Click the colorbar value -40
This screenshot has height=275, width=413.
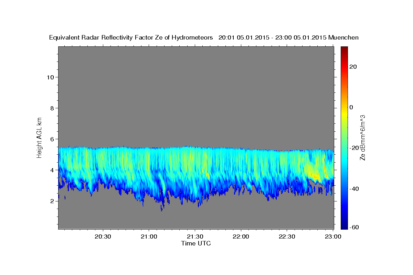354,188
